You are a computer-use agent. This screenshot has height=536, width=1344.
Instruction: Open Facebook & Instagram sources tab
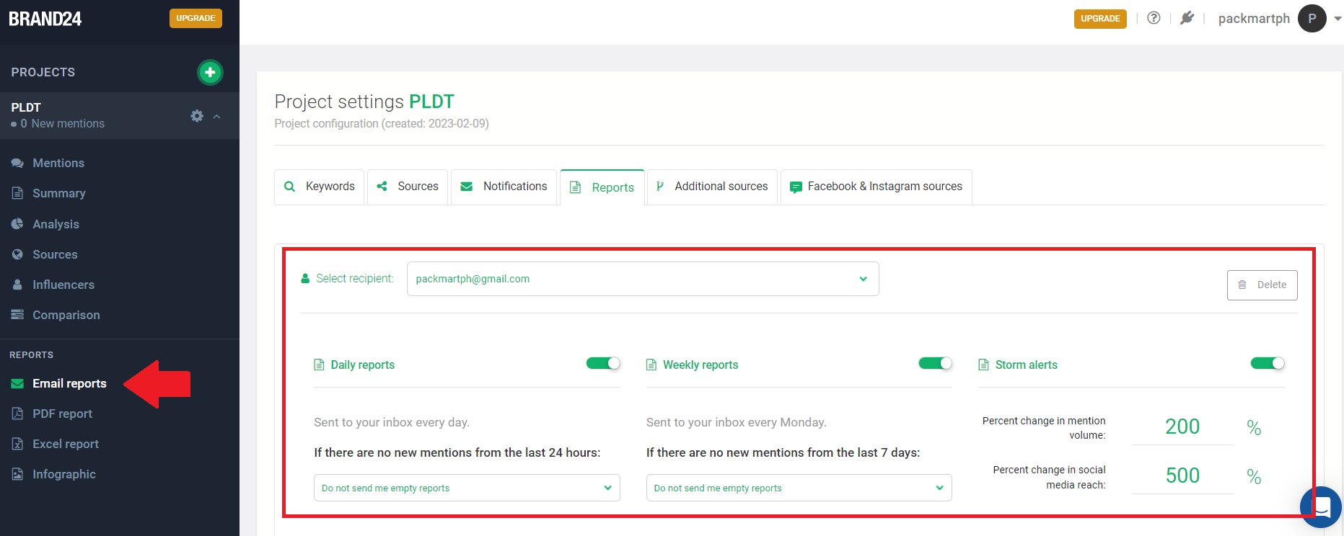[x=877, y=187]
